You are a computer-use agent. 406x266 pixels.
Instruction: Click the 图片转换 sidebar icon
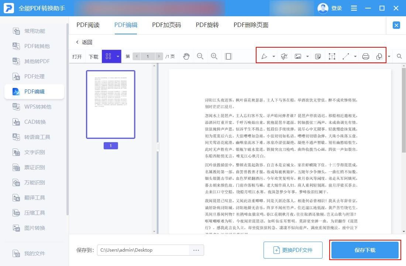pos(16,228)
